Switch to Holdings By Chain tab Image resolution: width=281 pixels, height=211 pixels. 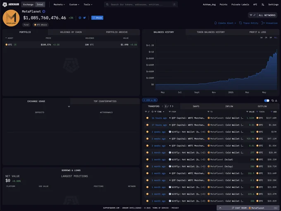pyautogui.click(x=71, y=32)
